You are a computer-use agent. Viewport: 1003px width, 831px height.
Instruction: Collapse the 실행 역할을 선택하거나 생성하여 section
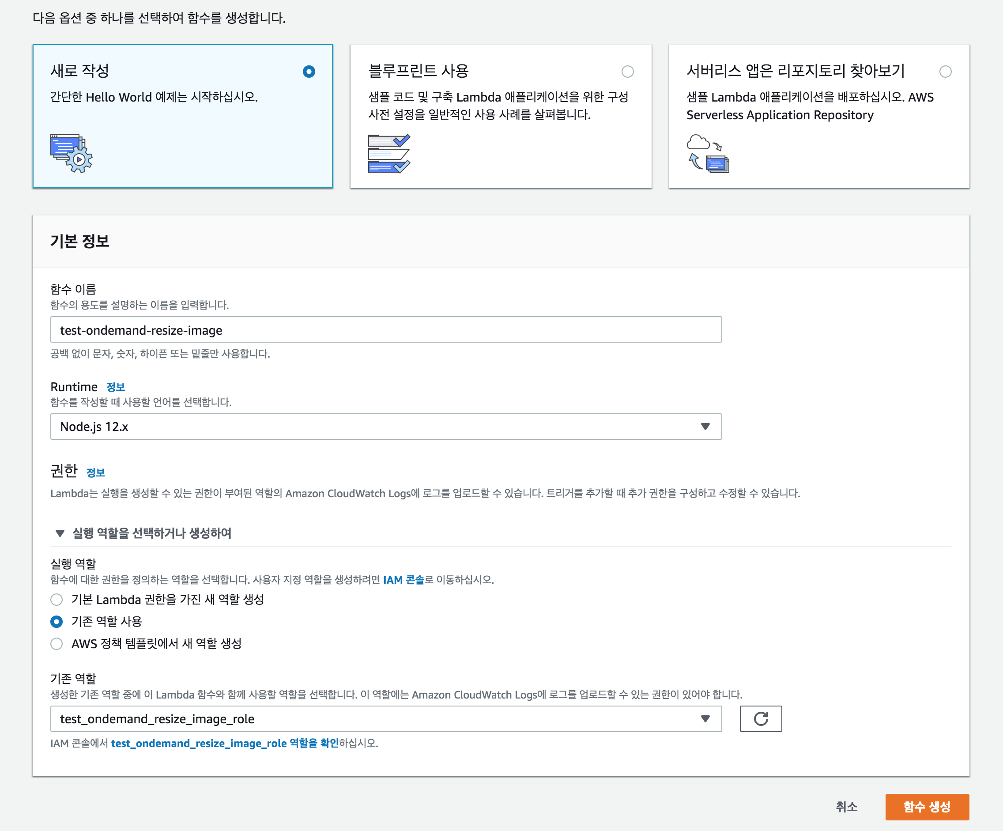(x=60, y=533)
